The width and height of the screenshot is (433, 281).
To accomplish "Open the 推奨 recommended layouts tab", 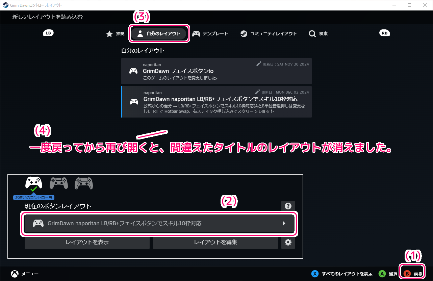I will click(115, 34).
